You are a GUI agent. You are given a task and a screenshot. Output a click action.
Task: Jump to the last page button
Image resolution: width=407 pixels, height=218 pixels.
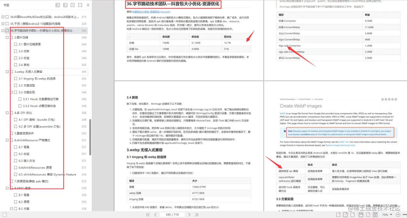[197, 215]
